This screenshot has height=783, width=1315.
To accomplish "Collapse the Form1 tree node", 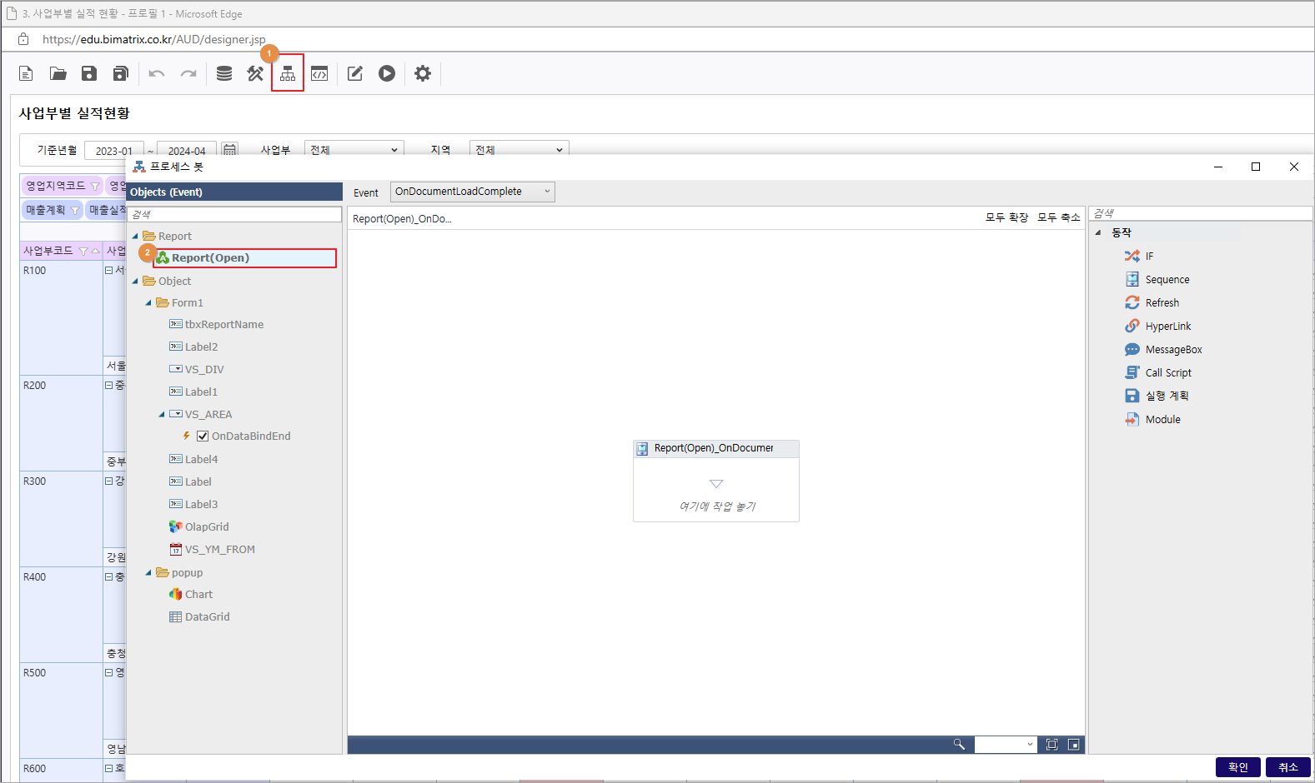I will click(x=148, y=303).
